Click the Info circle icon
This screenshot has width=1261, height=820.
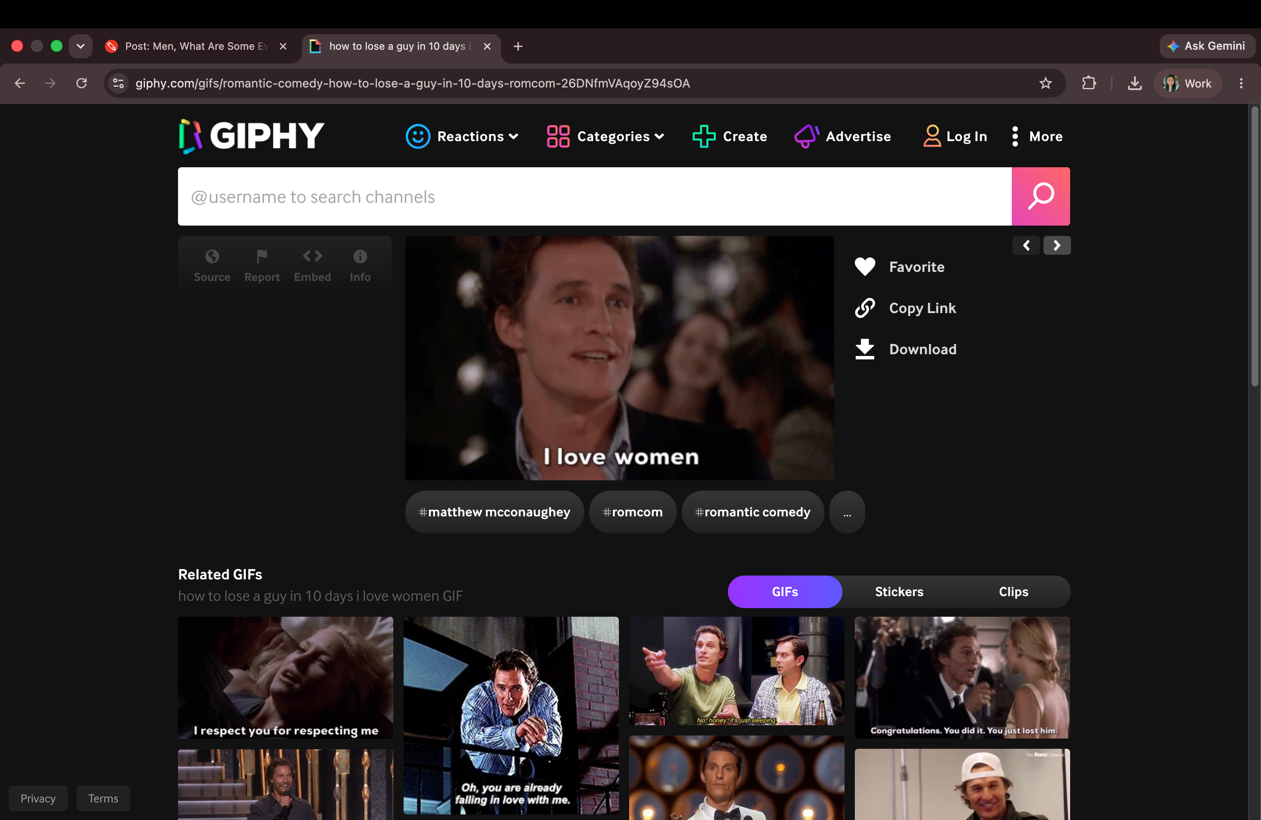point(360,256)
